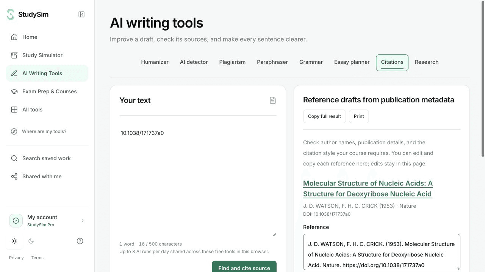The image size is (485, 272).
Task: Click the Exam Prep graduation cap icon
Action: pyautogui.click(x=14, y=91)
